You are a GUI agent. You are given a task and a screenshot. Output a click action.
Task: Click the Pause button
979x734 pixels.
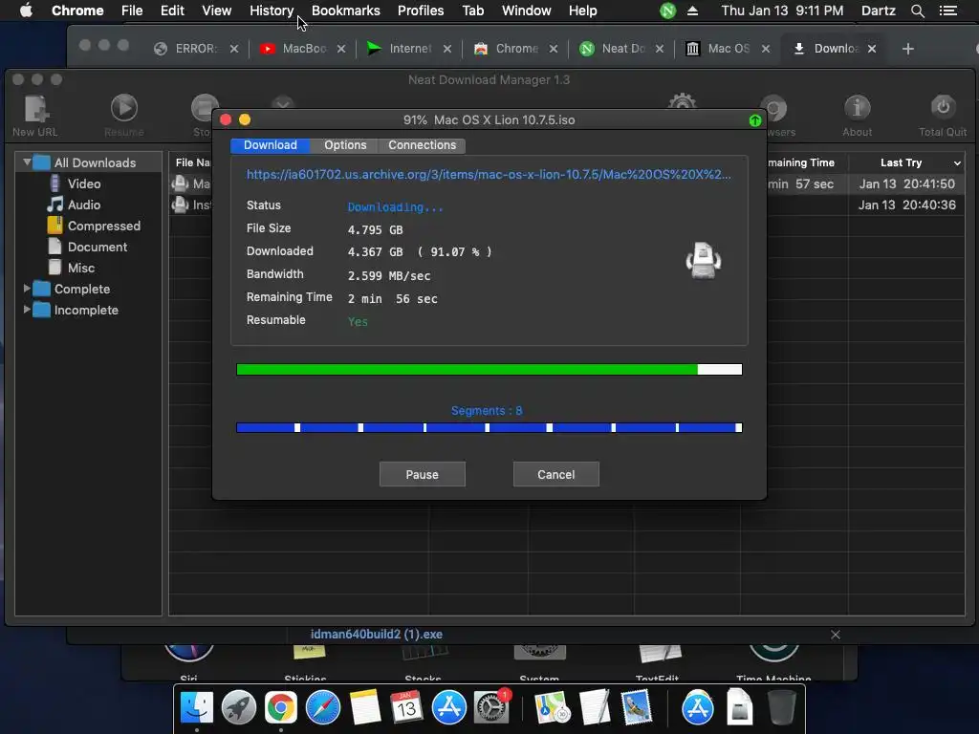point(422,474)
